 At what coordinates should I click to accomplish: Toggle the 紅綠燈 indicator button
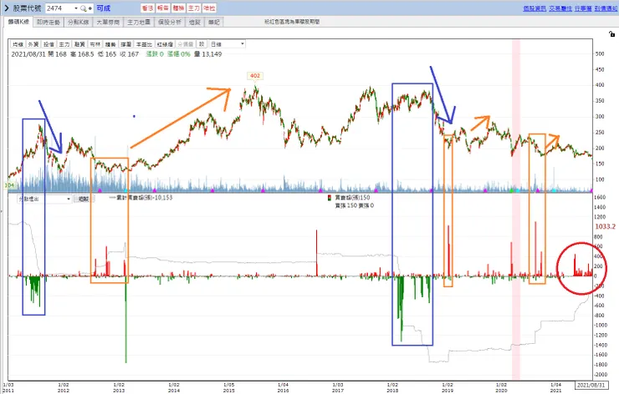pos(165,44)
